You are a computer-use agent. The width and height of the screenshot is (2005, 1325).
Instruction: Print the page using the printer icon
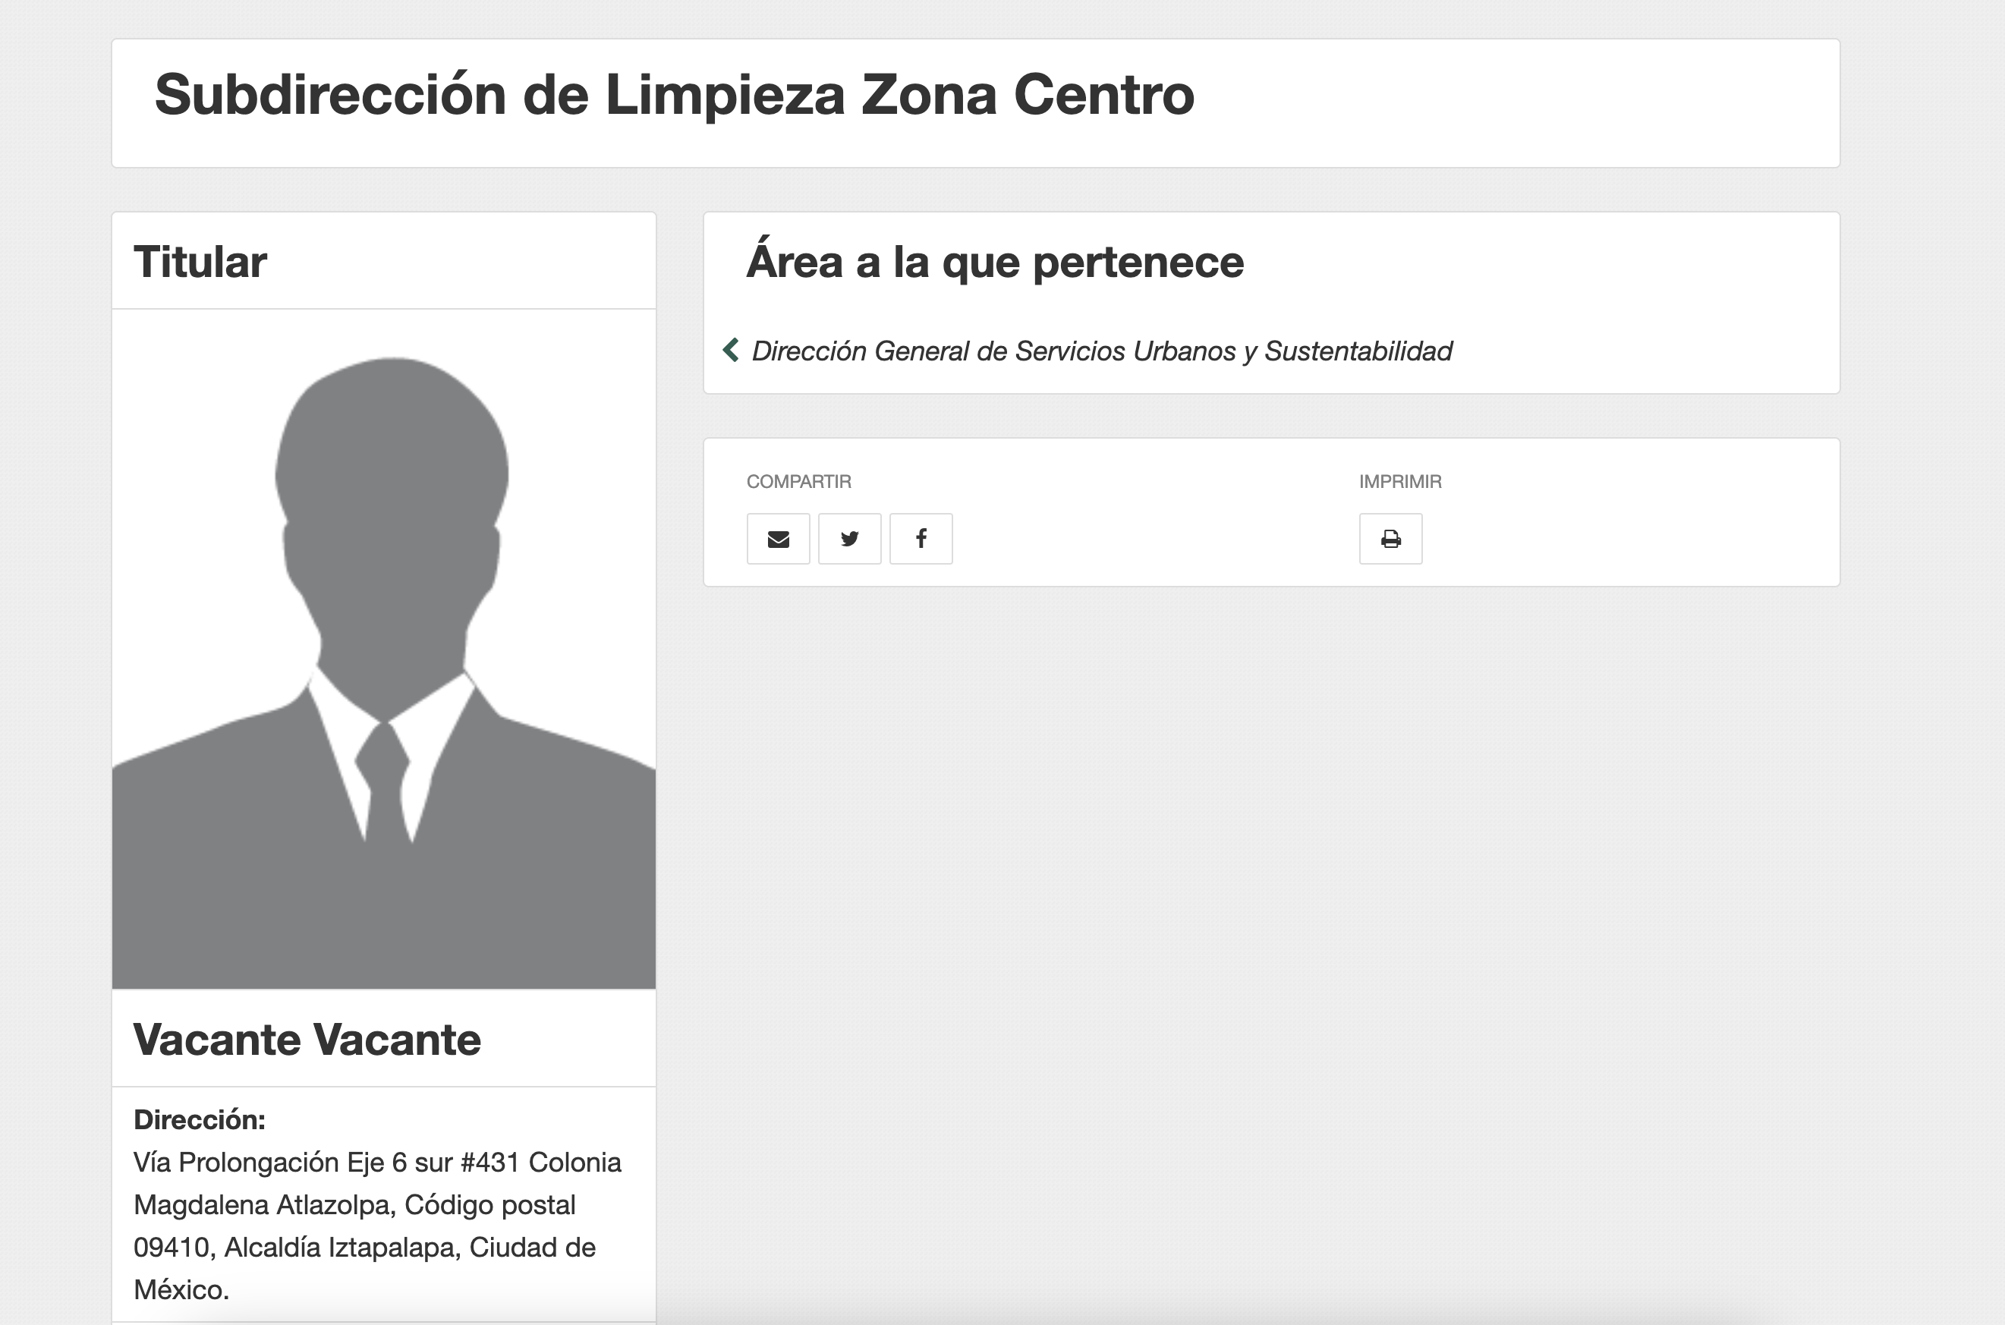click(x=1390, y=538)
